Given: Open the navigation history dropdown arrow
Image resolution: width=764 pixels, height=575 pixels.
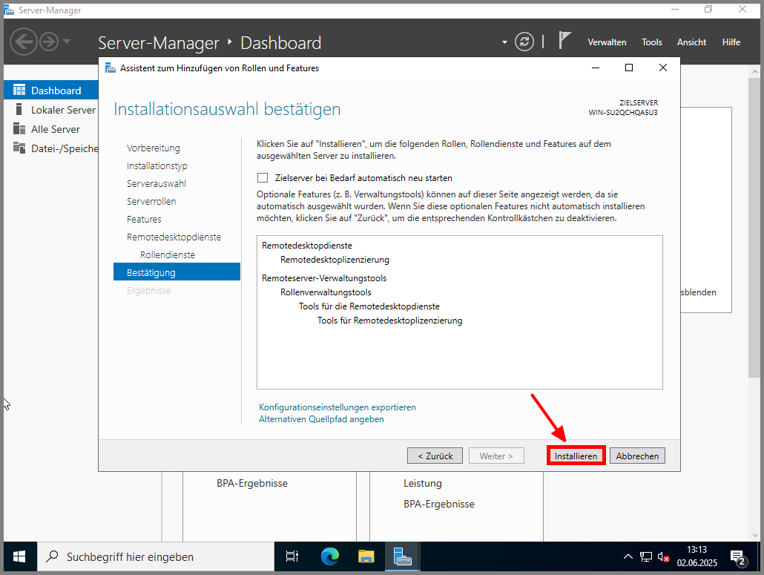Looking at the screenshot, I should pyautogui.click(x=67, y=42).
